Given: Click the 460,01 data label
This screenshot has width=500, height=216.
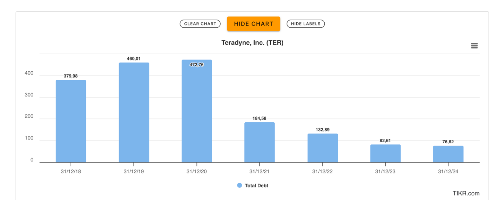Looking at the screenshot, I should 134,58.
